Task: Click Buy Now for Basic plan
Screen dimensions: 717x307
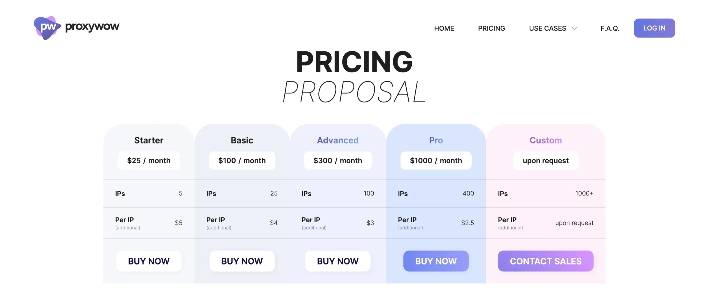Action: coord(242,261)
